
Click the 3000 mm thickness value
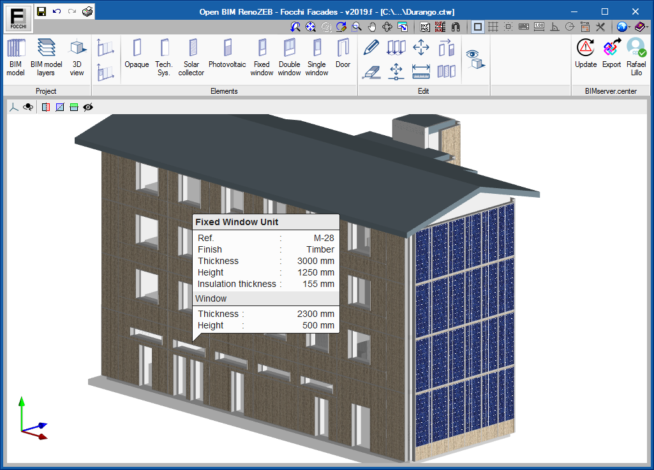[316, 261]
